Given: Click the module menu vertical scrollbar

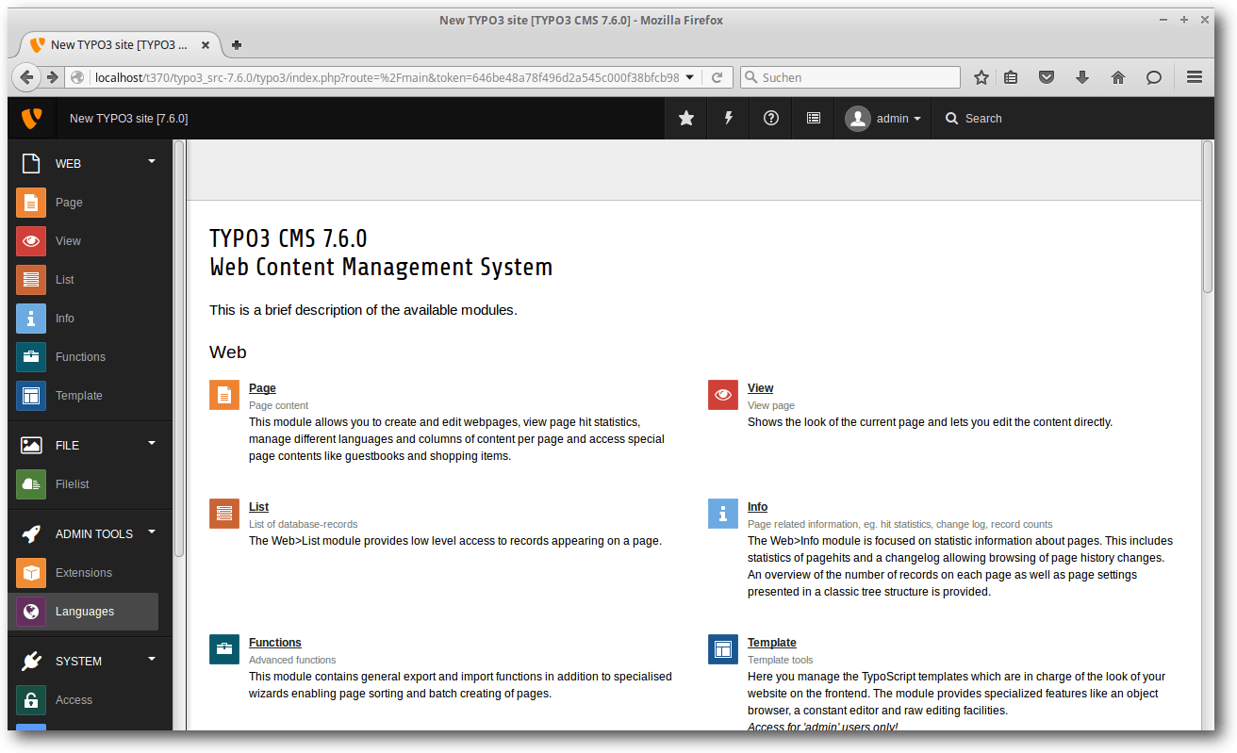Looking at the screenshot, I should 179,349.
